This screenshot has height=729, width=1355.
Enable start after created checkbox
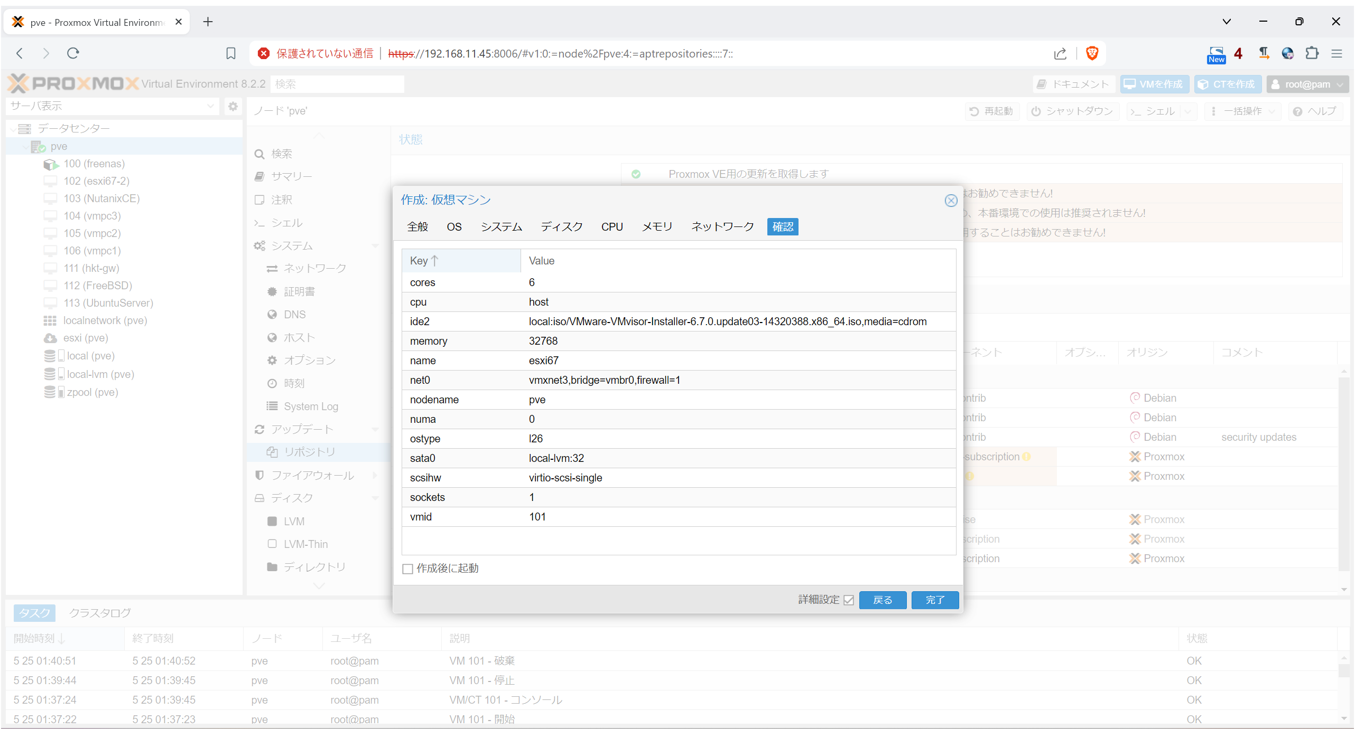407,569
